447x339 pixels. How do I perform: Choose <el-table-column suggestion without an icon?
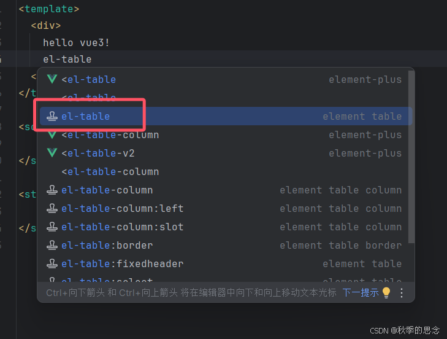[x=110, y=171]
